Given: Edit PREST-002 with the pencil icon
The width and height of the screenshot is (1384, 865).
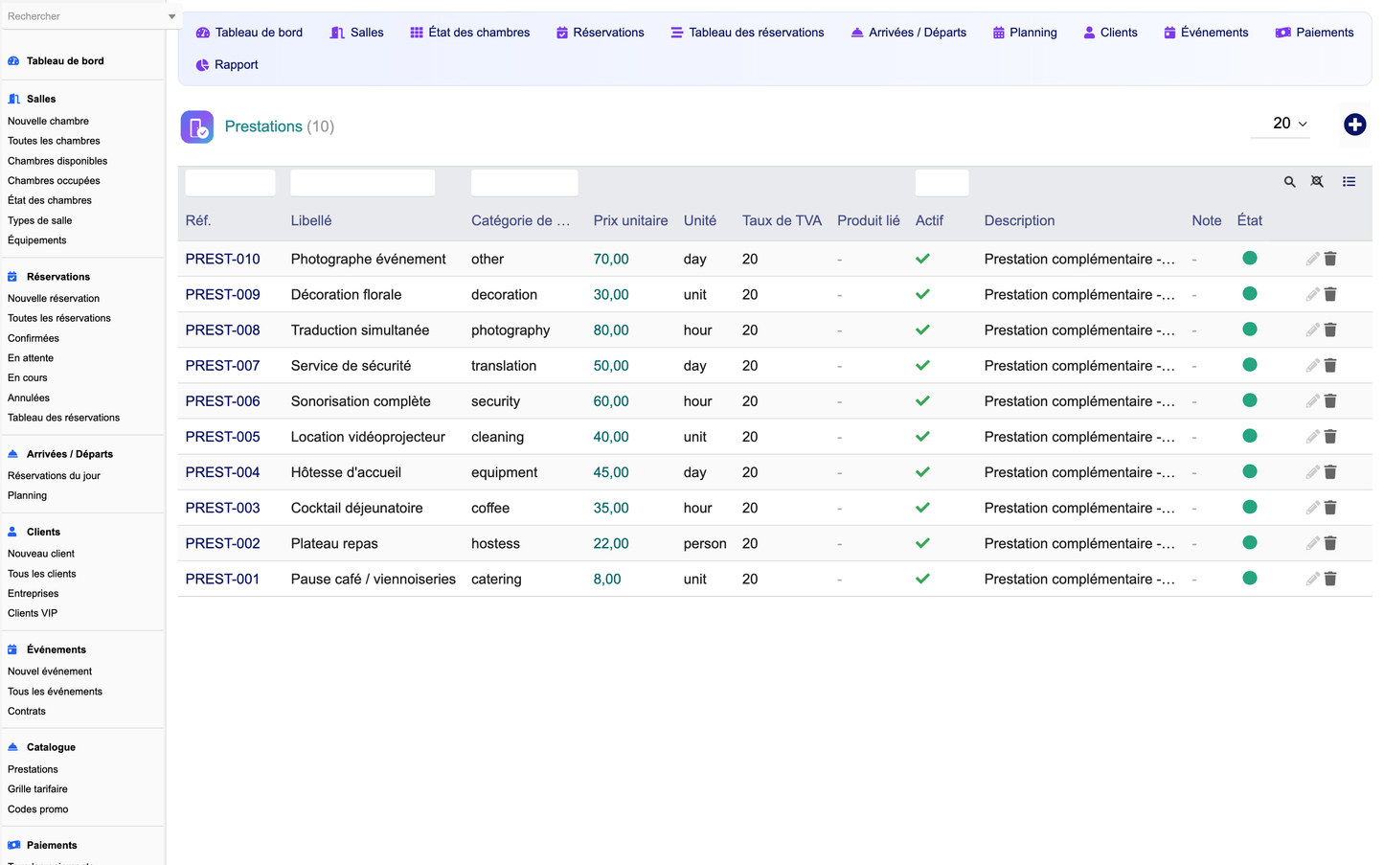Looking at the screenshot, I should (1313, 543).
